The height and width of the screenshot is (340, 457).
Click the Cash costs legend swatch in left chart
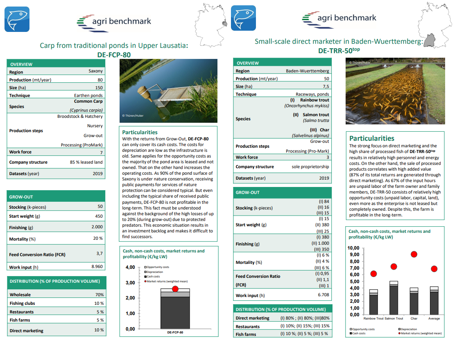[x=145, y=277]
